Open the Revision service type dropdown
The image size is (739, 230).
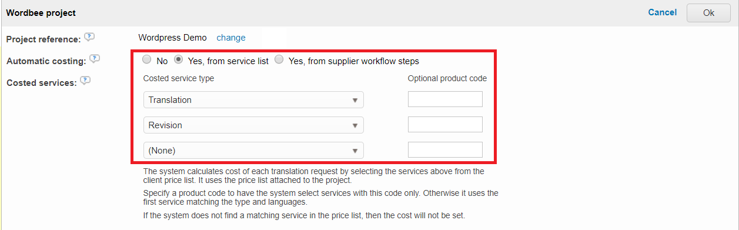(x=253, y=125)
